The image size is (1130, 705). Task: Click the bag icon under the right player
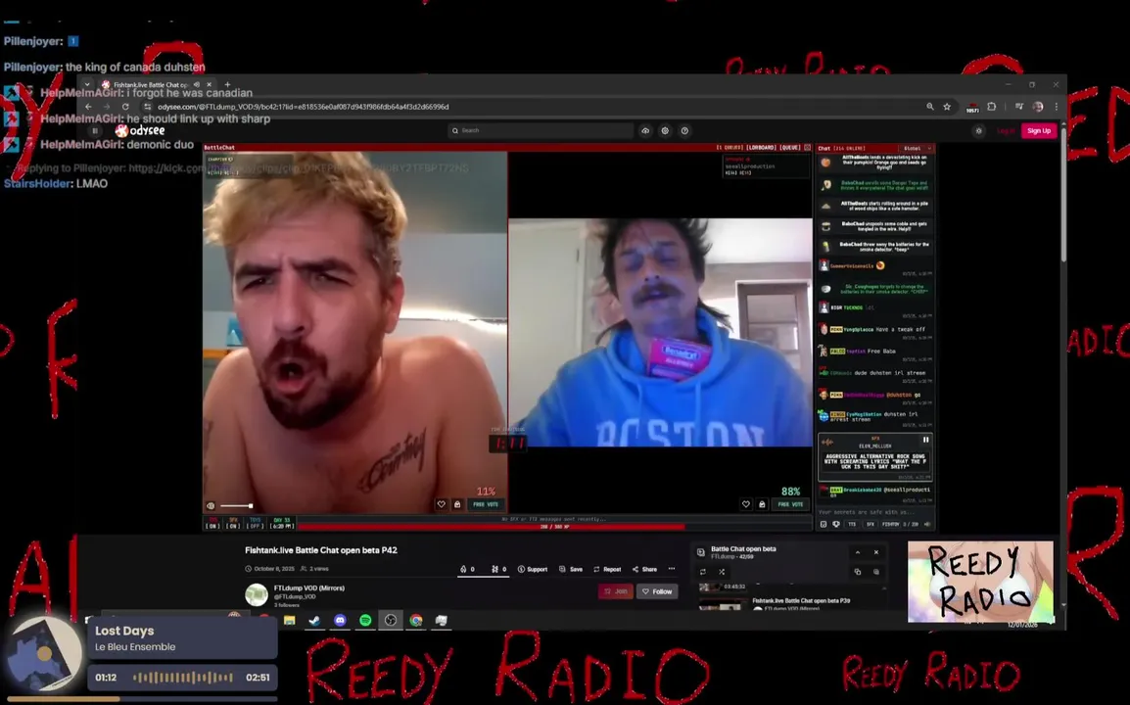[762, 504]
